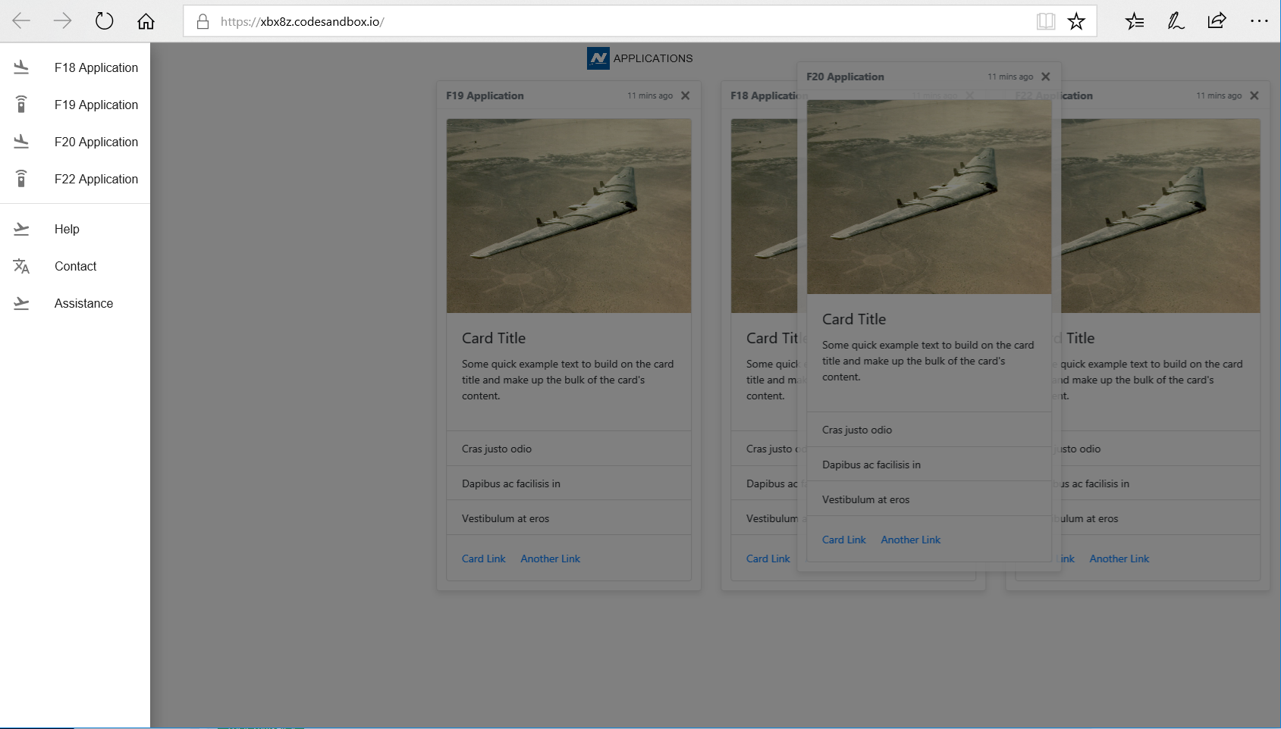Click the F19 Application card header title

click(x=485, y=95)
